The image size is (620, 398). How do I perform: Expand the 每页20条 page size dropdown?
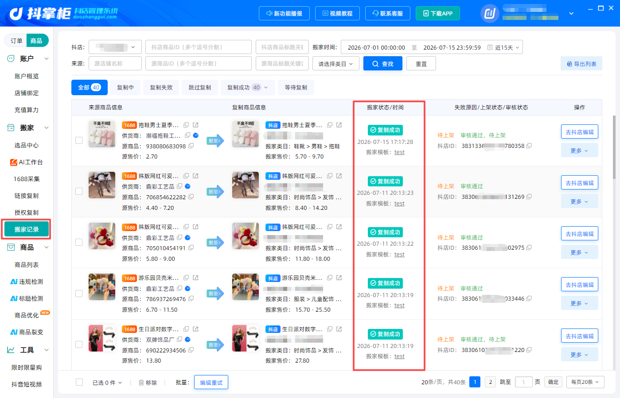[x=585, y=382]
